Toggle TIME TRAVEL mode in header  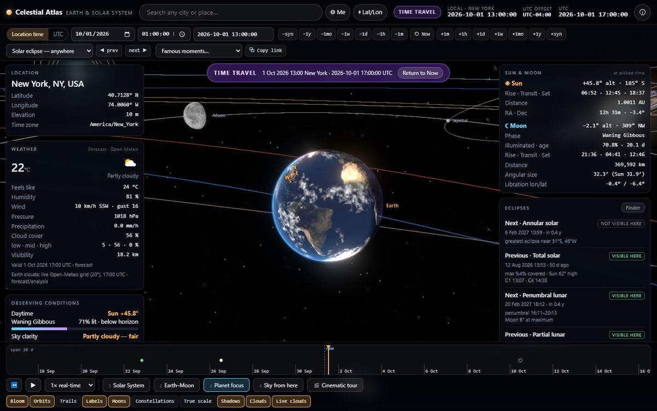coord(417,12)
